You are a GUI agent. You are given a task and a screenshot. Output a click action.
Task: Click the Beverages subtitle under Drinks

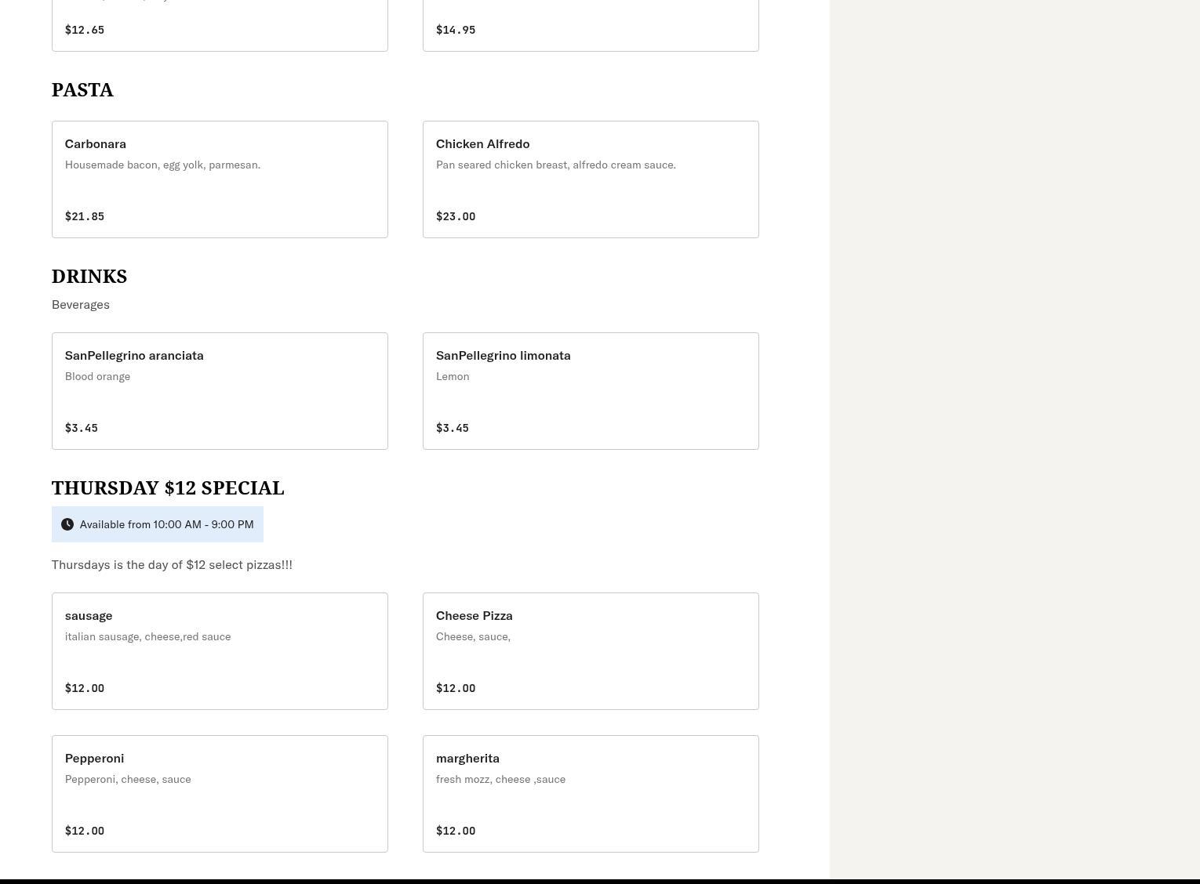click(x=81, y=305)
